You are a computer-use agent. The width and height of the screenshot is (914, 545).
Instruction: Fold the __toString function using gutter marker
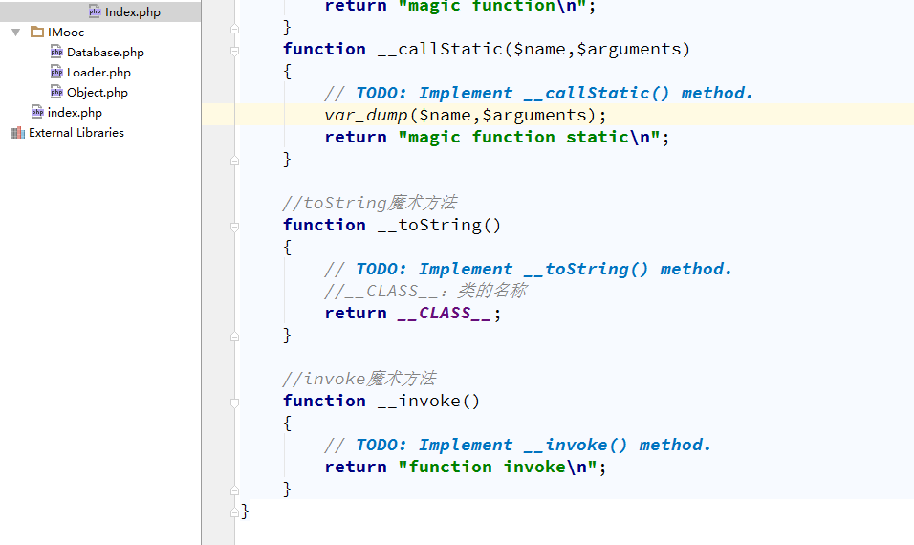234,227
